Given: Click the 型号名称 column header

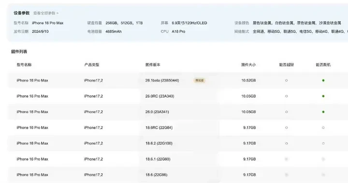Looking at the screenshot, I should pyautogui.click(x=24, y=65).
